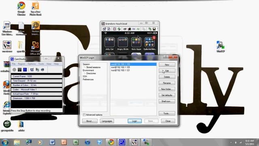Image resolution: width=259 pixels, height=146 pixels.
Task: Click the Pause button in CamStudio
Action: point(20,70)
